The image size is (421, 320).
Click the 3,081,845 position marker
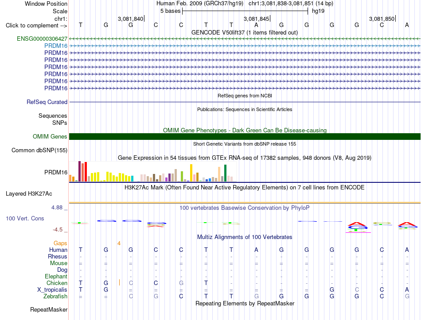tap(257, 19)
